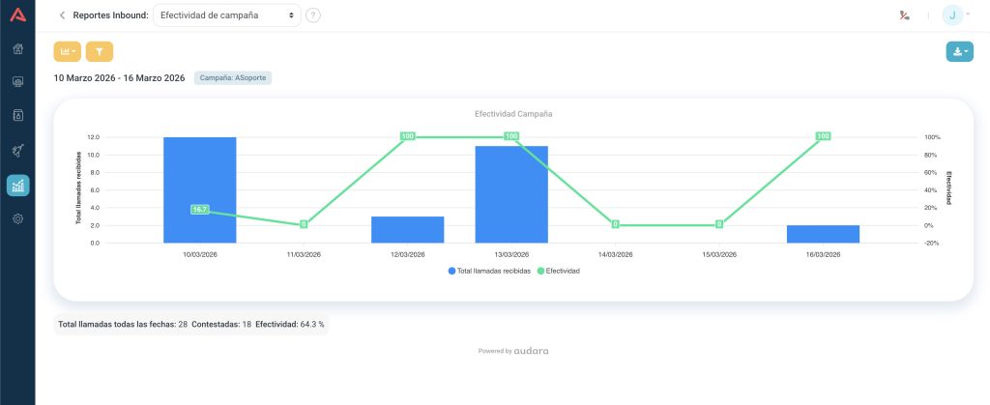Open the monitor icon in the sidebar
990x405 pixels.
17,82
